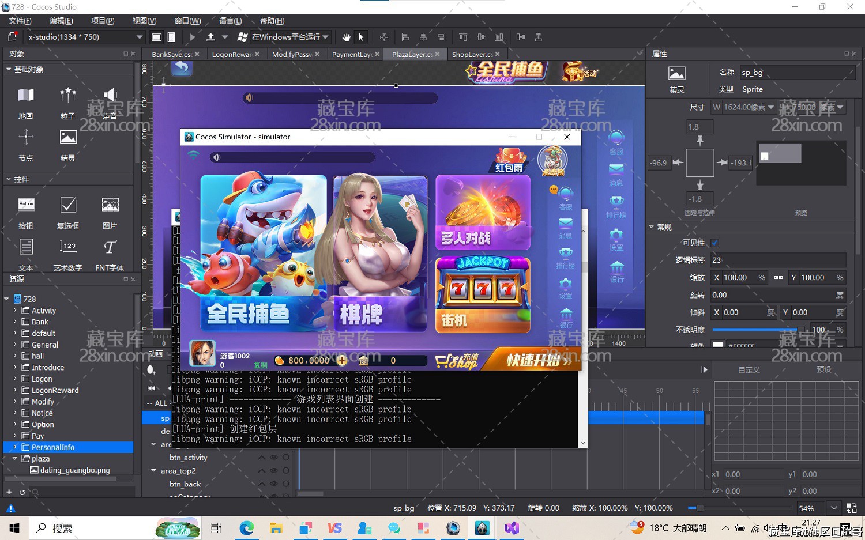Click the 红包雨 icon in simulator
Screen dimensions: 865x540
click(509, 161)
